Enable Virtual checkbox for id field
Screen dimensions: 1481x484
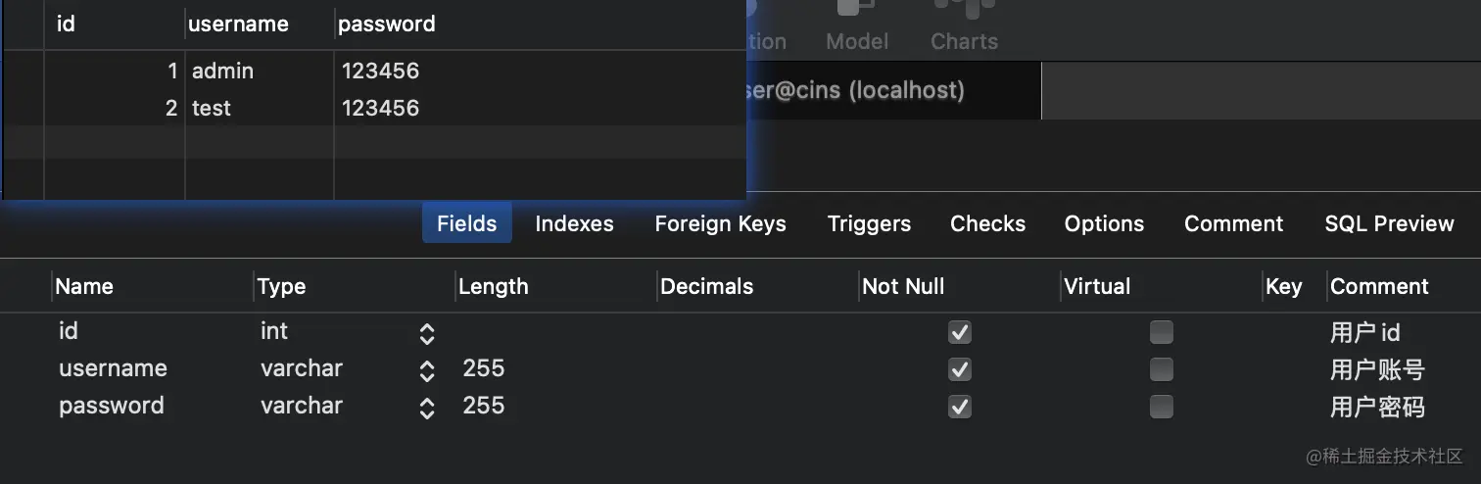click(x=1162, y=332)
